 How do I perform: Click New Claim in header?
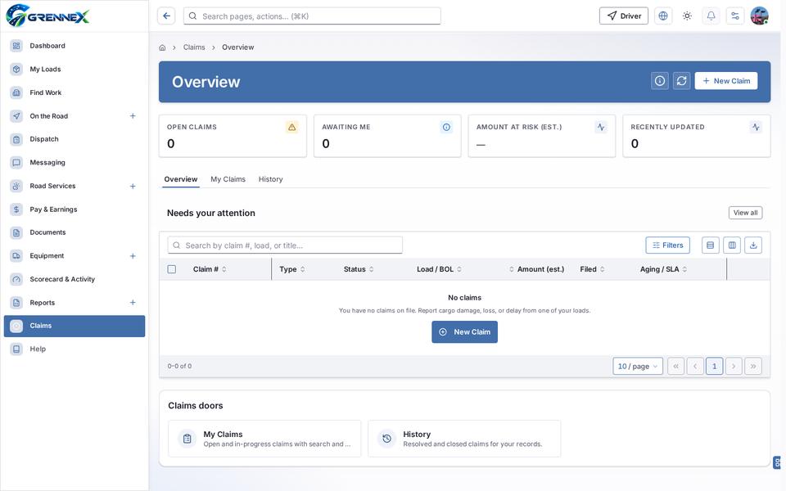(726, 81)
